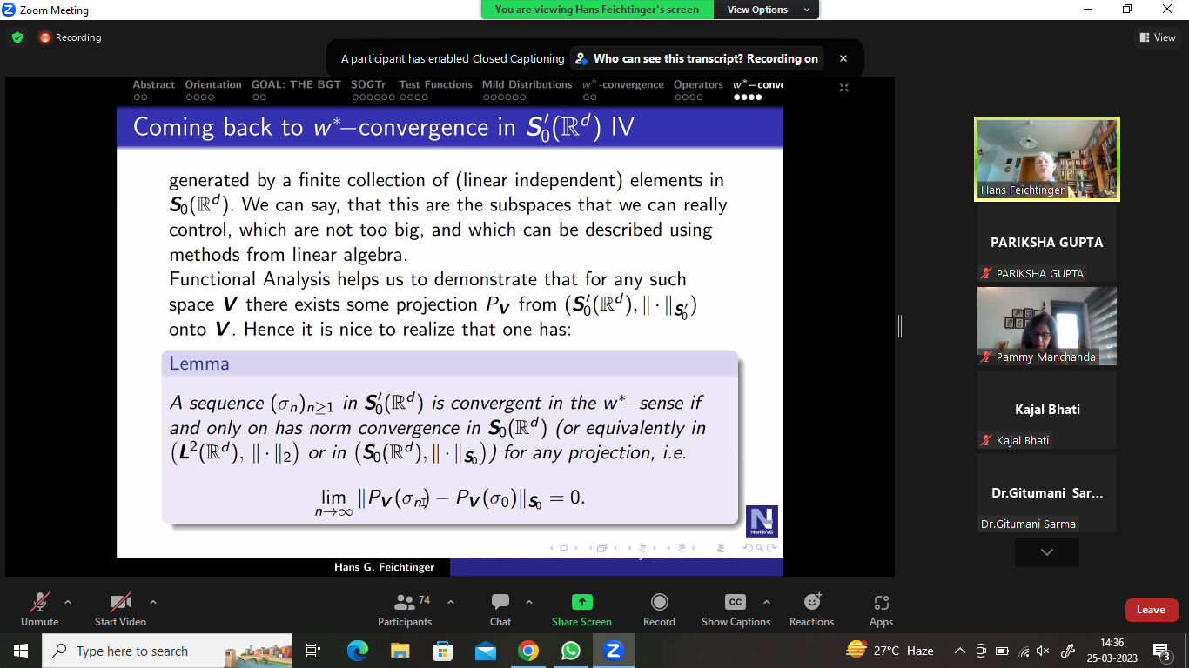Image resolution: width=1189 pixels, height=668 pixels.
Task: Switch layout using the View menu
Action: 1157,37
